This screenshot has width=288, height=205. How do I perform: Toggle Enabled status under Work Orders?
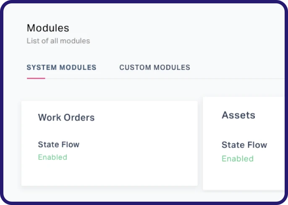click(x=52, y=157)
